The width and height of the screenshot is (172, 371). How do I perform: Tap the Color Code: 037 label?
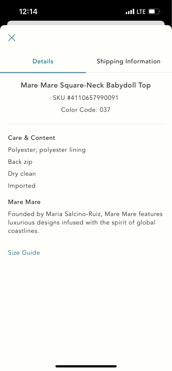coord(86,110)
